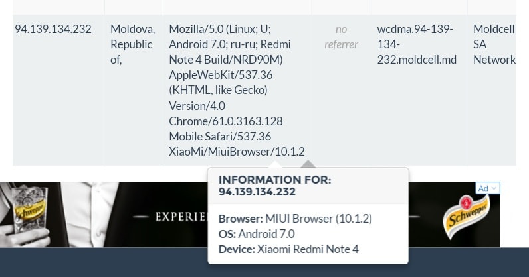529x277 pixels.
Task: Select the IP address 94.139.134.232 in table row
Action: [x=53, y=29]
